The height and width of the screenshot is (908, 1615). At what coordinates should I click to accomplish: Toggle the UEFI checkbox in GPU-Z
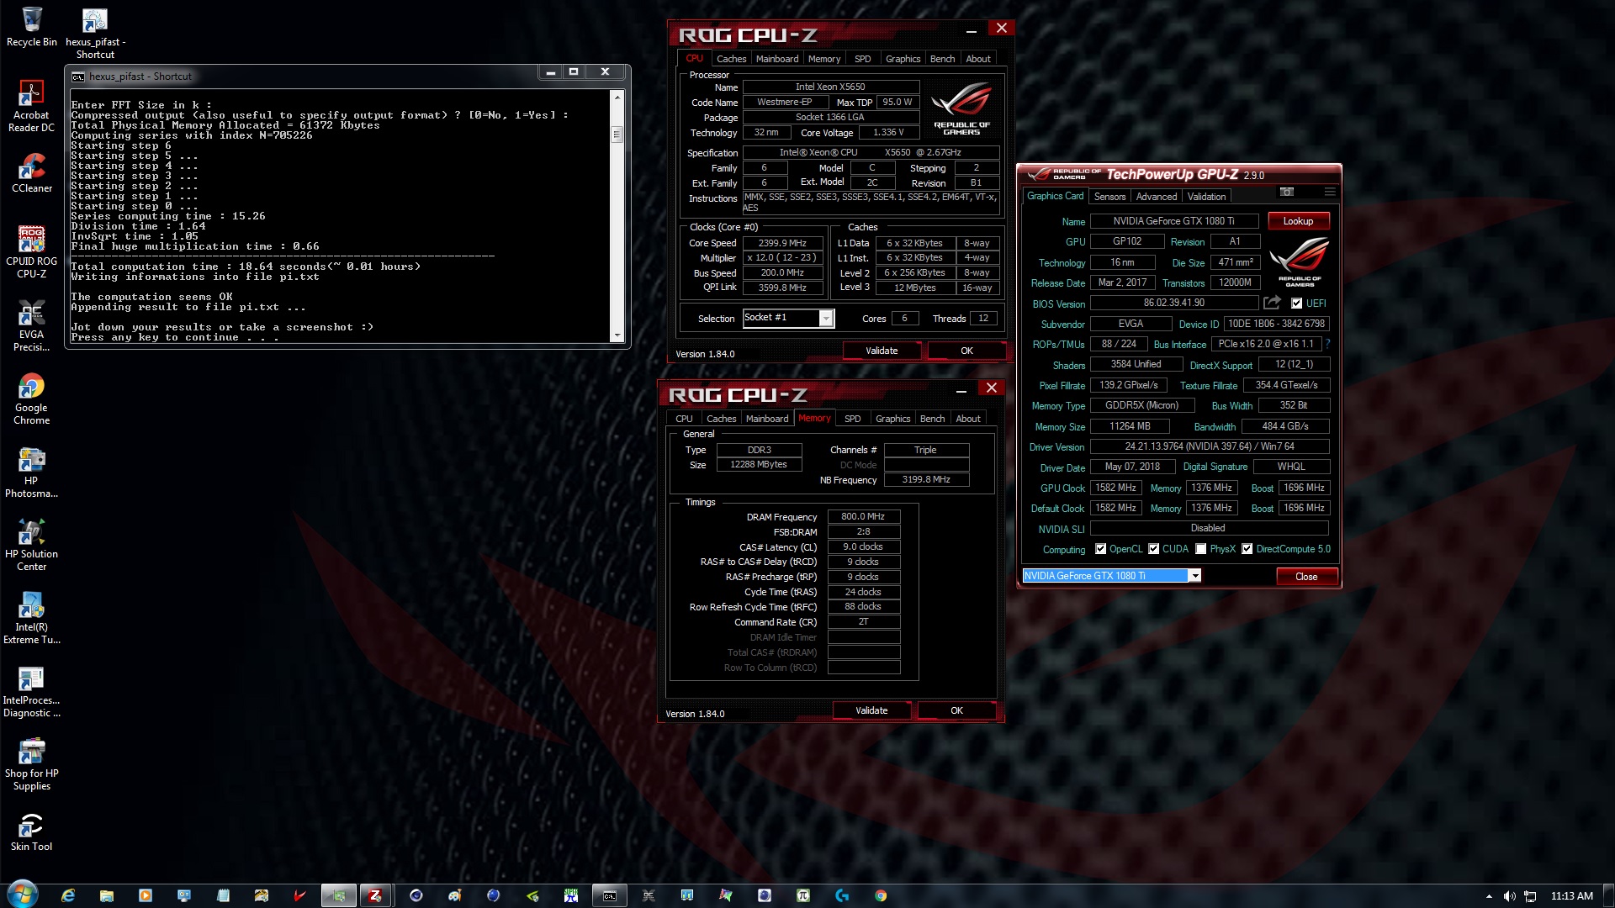point(1296,304)
